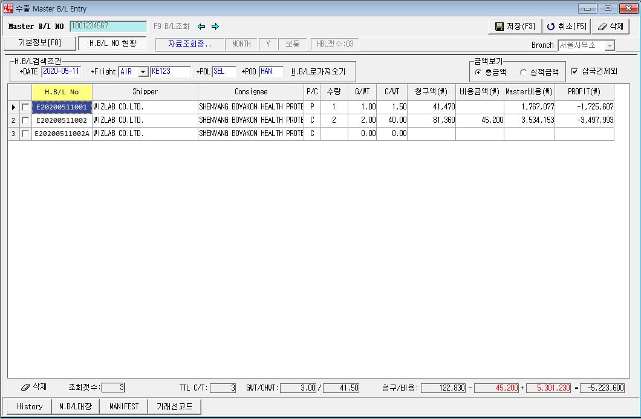Click the POD field HAN
The image size is (641, 419).
[x=271, y=71]
